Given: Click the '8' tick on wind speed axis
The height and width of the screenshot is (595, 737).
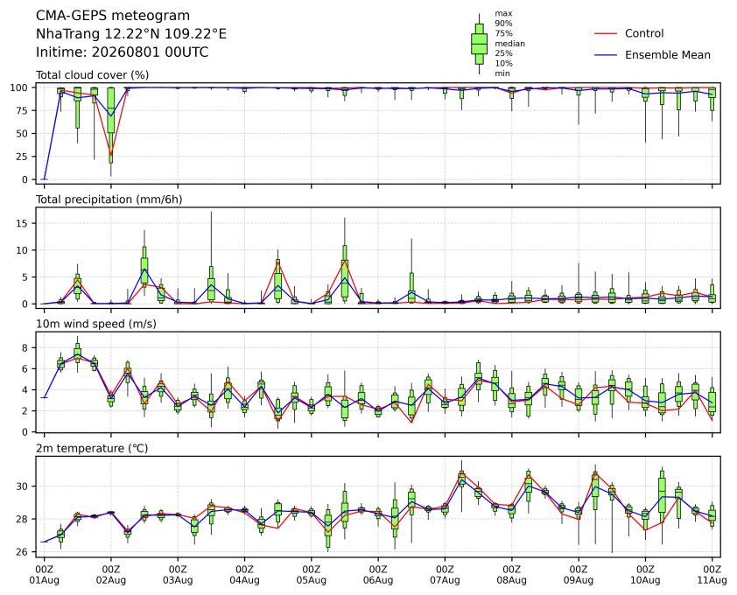Looking at the screenshot, I should pos(25,348).
